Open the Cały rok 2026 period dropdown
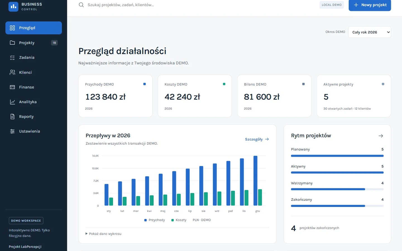 [x=370, y=32]
